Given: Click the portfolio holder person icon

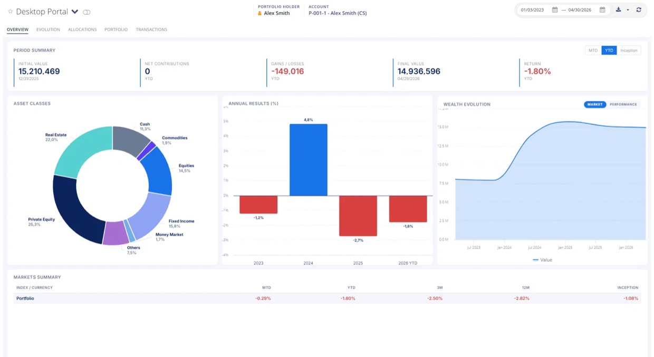Looking at the screenshot, I should 259,13.
